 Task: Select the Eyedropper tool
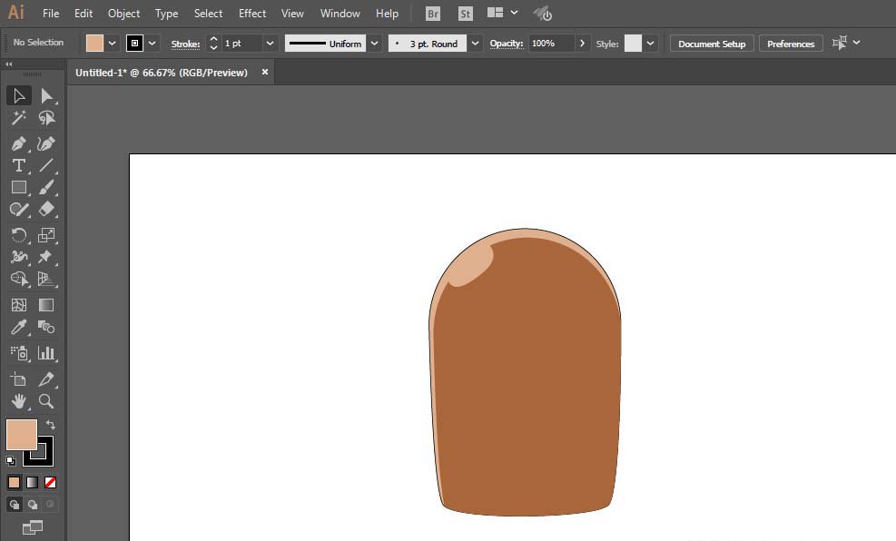tap(18, 328)
